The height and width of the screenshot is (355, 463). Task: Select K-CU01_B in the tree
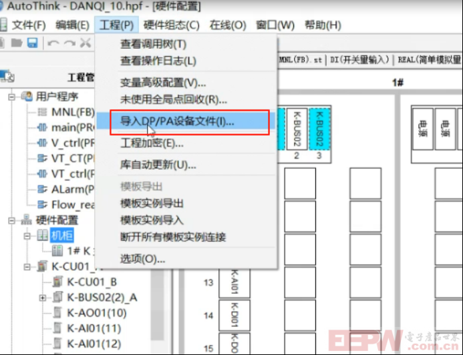[92, 282]
